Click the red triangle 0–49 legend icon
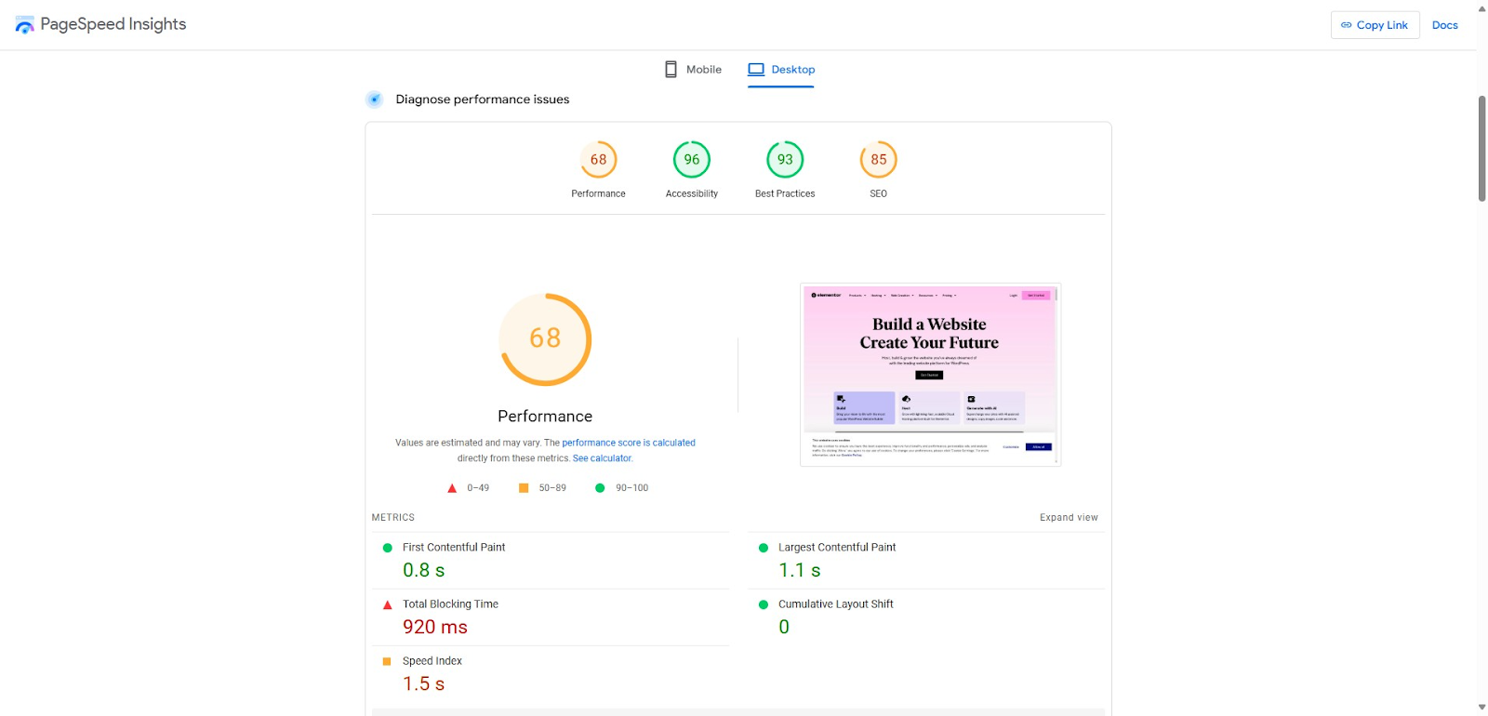1488x716 pixels. 452,488
